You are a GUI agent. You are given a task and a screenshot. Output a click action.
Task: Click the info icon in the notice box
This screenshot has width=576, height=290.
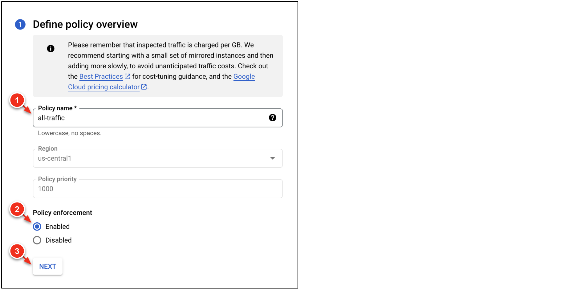pyautogui.click(x=51, y=49)
